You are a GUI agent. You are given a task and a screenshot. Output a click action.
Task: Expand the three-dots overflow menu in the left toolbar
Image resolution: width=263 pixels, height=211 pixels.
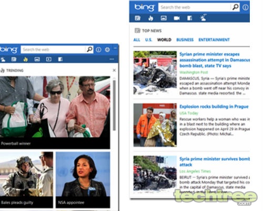click(112, 59)
